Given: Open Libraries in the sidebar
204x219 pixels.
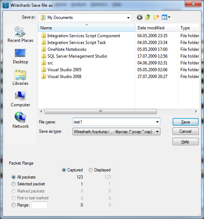Looking at the screenshot, I should pyautogui.click(x=20, y=78).
